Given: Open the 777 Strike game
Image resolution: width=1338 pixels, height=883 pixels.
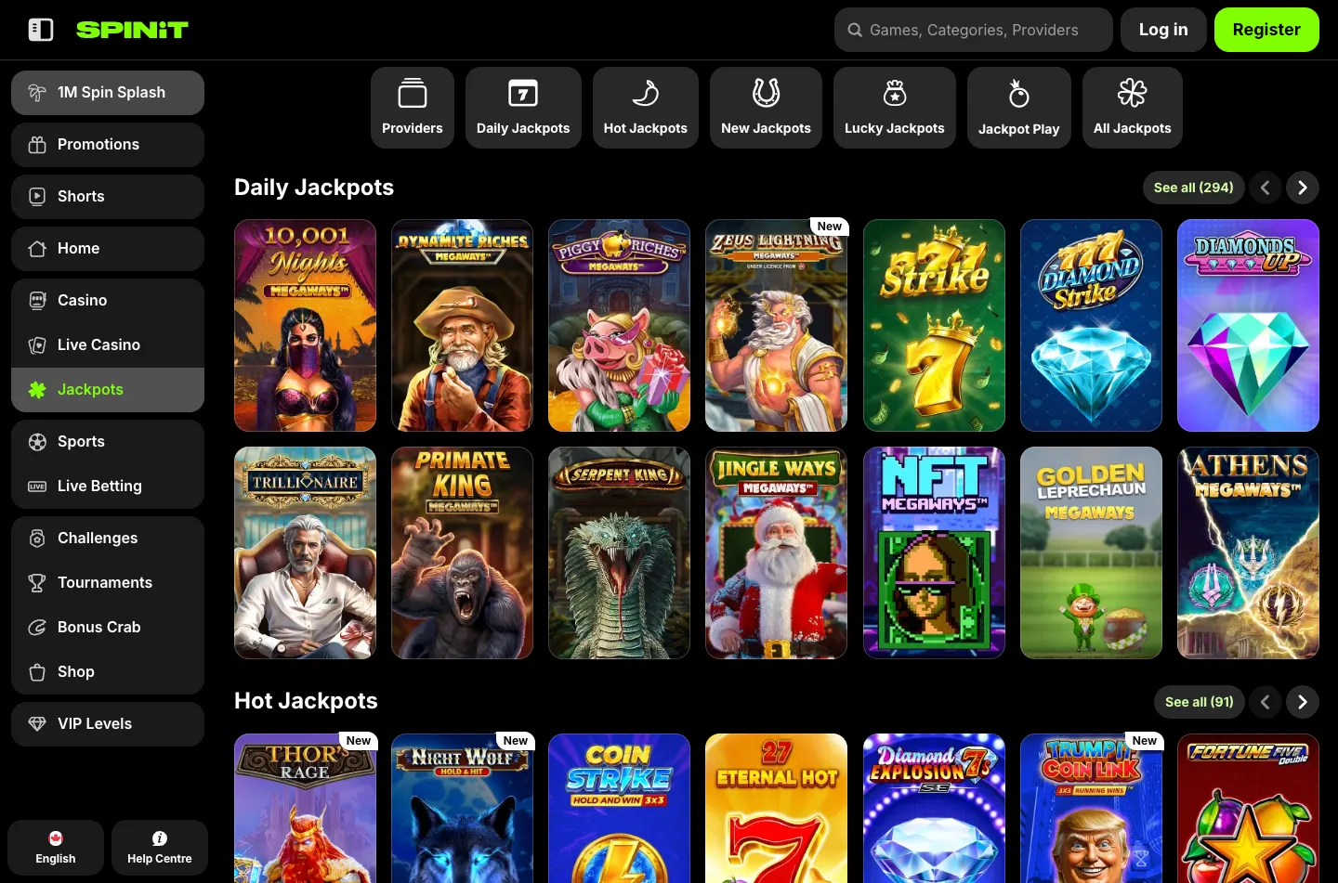Looking at the screenshot, I should click(934, 326).
